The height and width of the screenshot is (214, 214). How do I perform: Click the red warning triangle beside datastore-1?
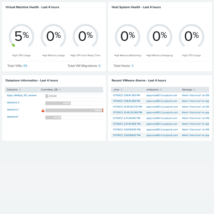pos(43,110)
